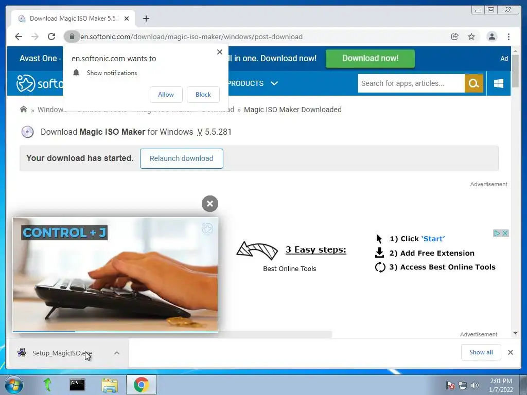Open Windows Explorer from the taskbar
The height and width of the screenshot is (395, 527).
click(x=110, y=385)
